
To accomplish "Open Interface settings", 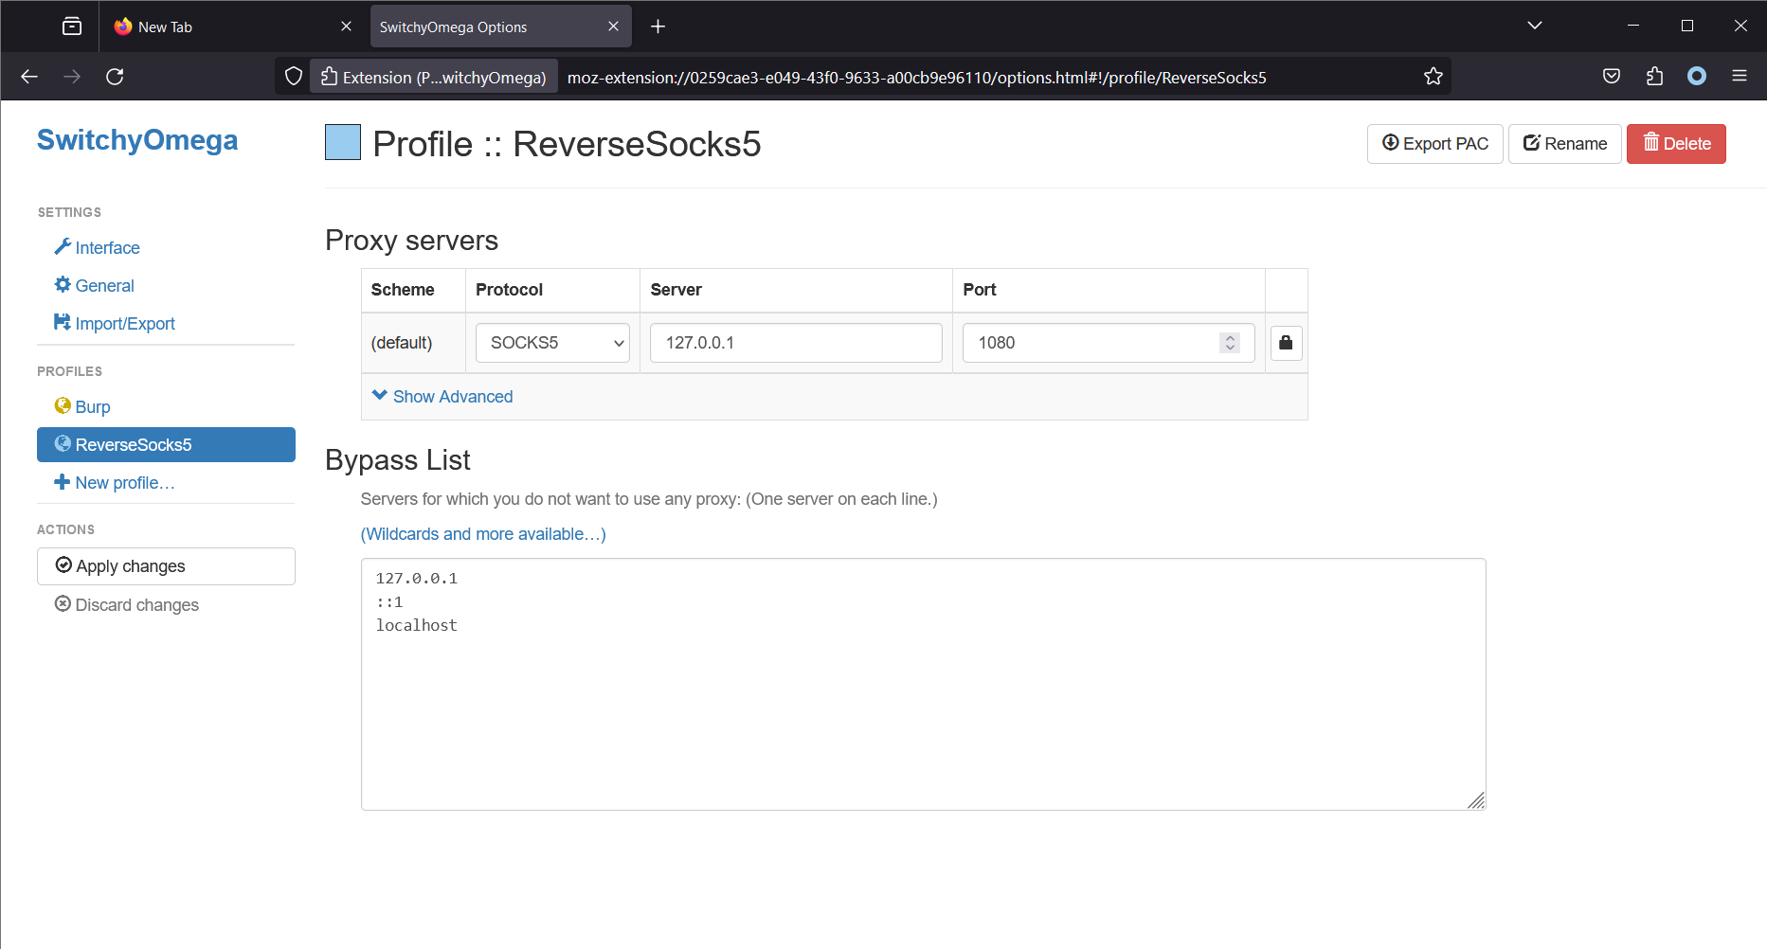I will [97, 247].
